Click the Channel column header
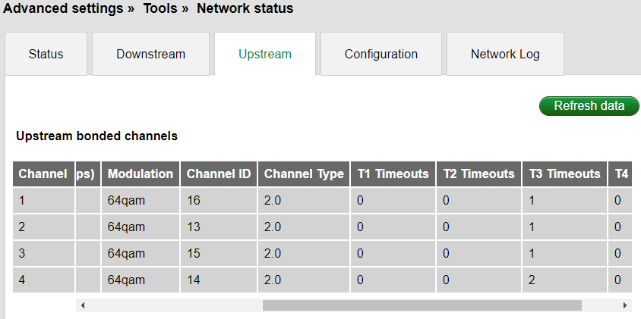This screenshot has height=319, width=641. [x=43, y=174]
